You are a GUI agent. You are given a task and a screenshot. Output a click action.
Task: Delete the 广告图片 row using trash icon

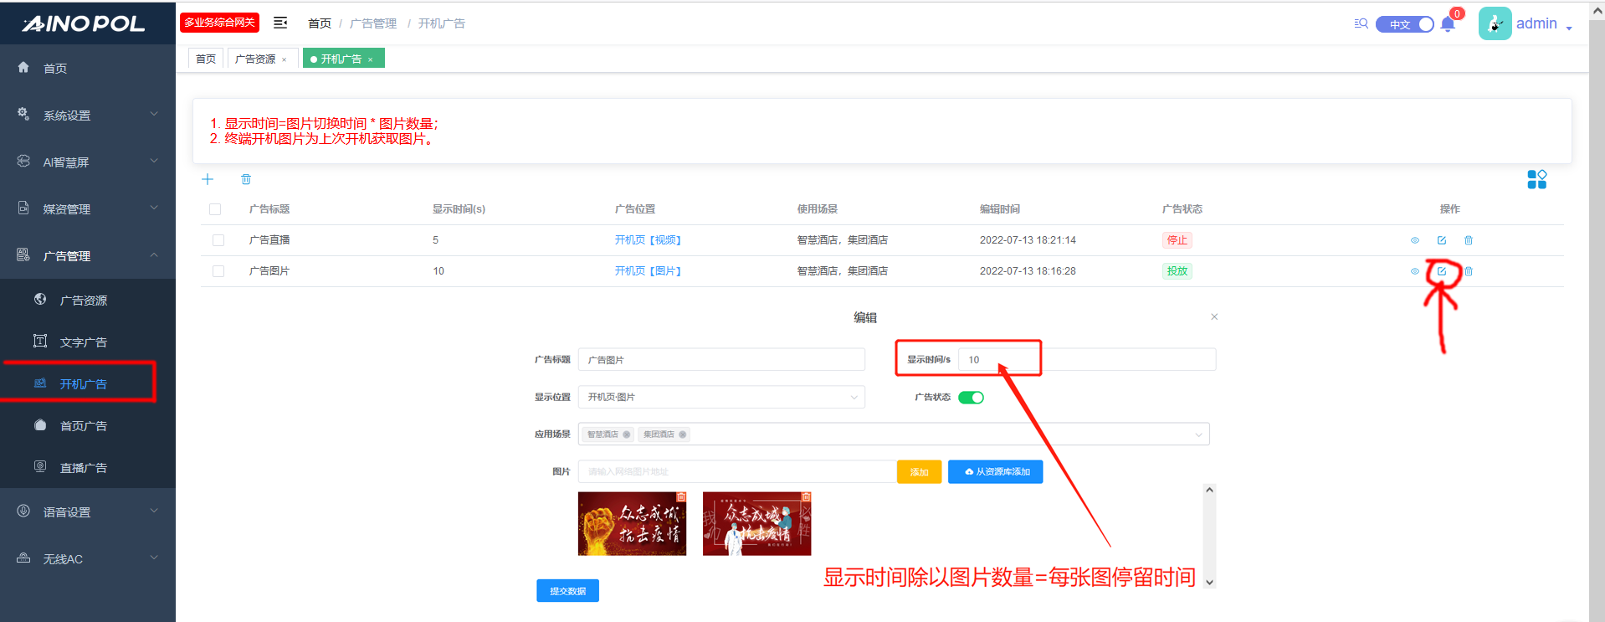coord(1469,271)
